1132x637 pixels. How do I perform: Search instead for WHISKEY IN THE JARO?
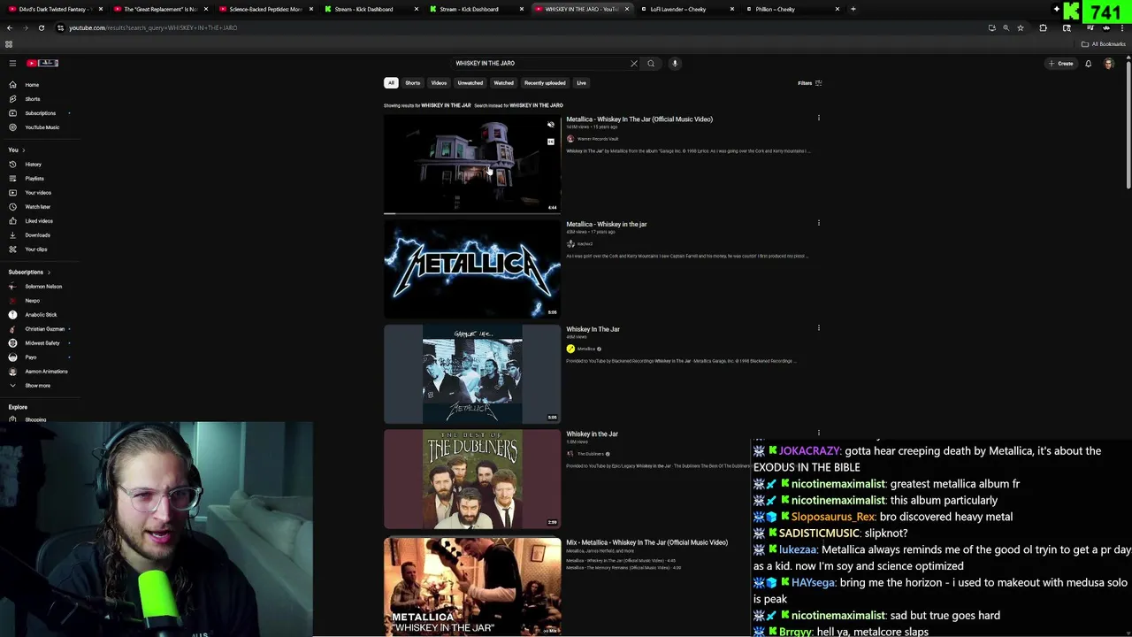(x=536, y=105)
